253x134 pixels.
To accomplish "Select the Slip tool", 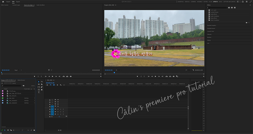I will pos(39,87).
